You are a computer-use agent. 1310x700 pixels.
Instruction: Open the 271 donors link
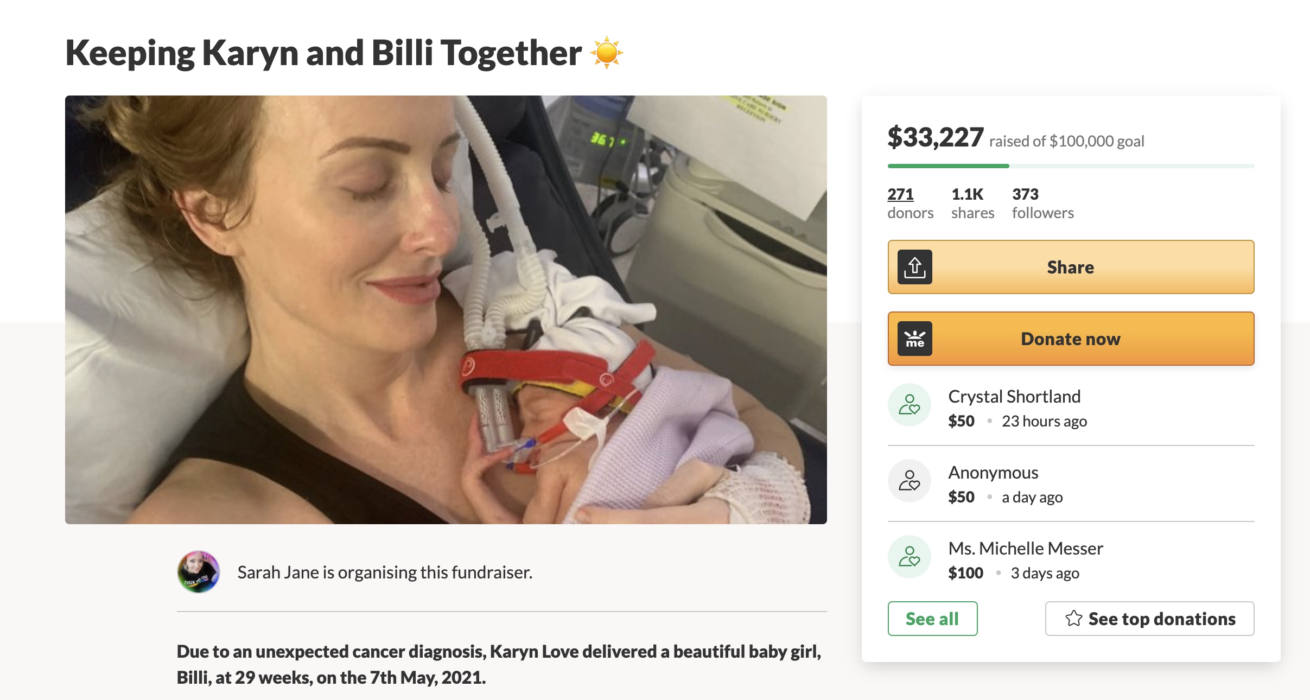[900, 194]
